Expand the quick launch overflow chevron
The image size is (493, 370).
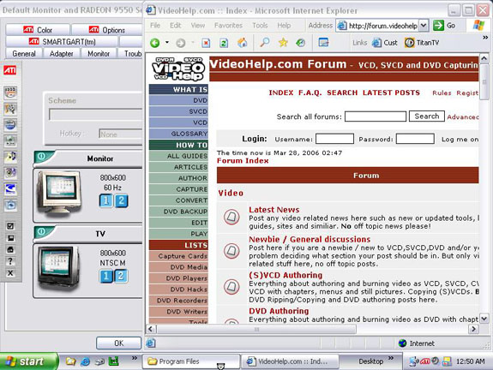pos(135,358)
